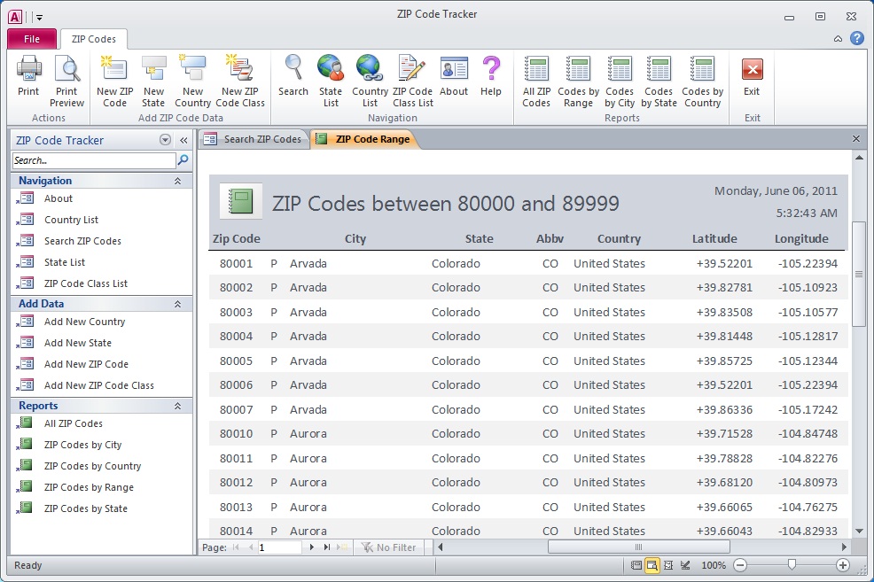Select the ZIP Codes ribbon tab
The image size is (874, 582).
[x=94, y=39]
